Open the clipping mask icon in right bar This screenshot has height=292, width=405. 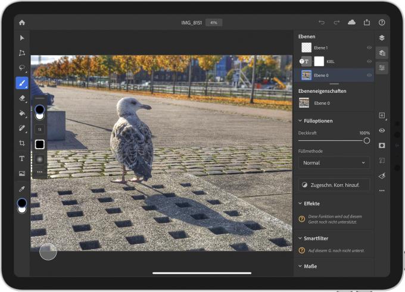click(x=382, y=161)
